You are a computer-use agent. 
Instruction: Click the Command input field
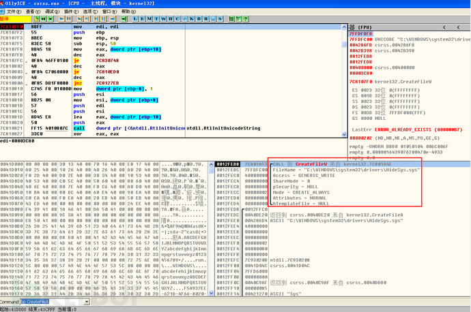53,302
